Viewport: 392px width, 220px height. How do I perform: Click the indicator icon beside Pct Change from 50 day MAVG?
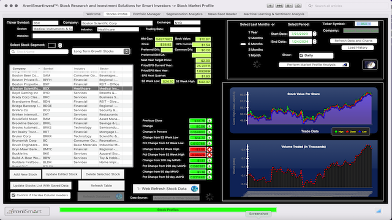(209, 177)
